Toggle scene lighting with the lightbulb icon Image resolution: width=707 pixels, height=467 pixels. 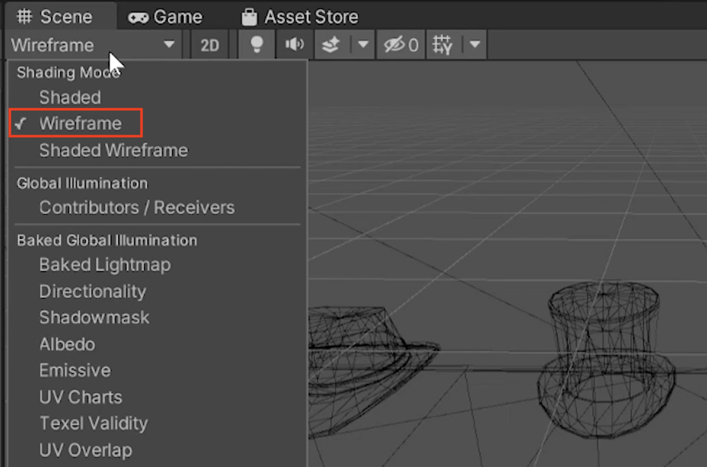click(x=257, y=45)
